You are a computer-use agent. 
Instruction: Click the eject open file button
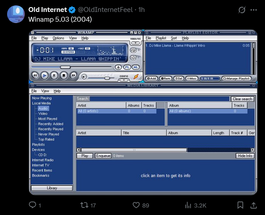pyautogui.click(x=118, y=67)
